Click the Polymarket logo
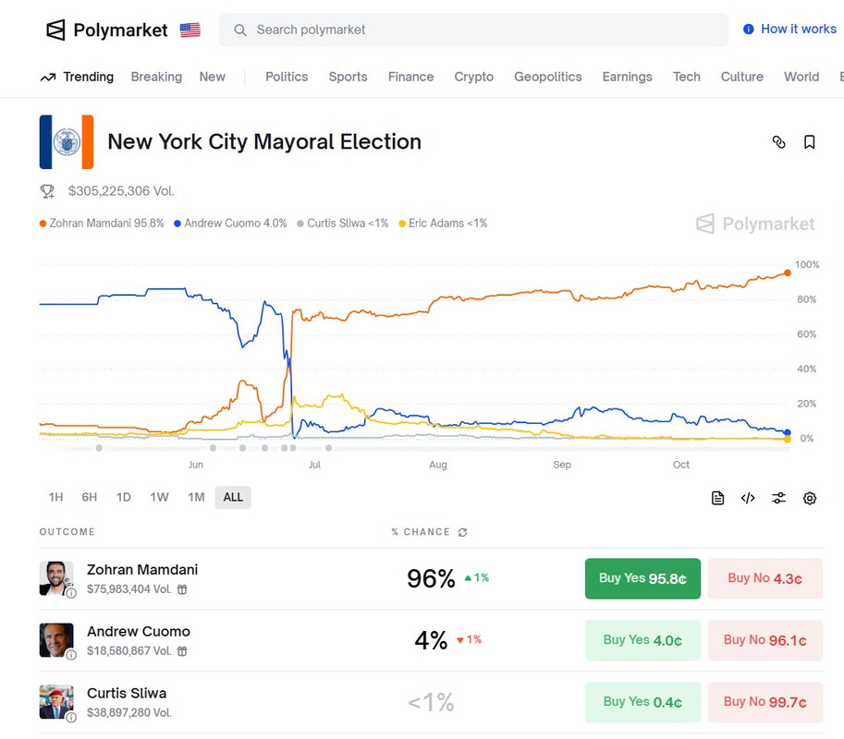 pyautogui.click(x=107, y=30)
